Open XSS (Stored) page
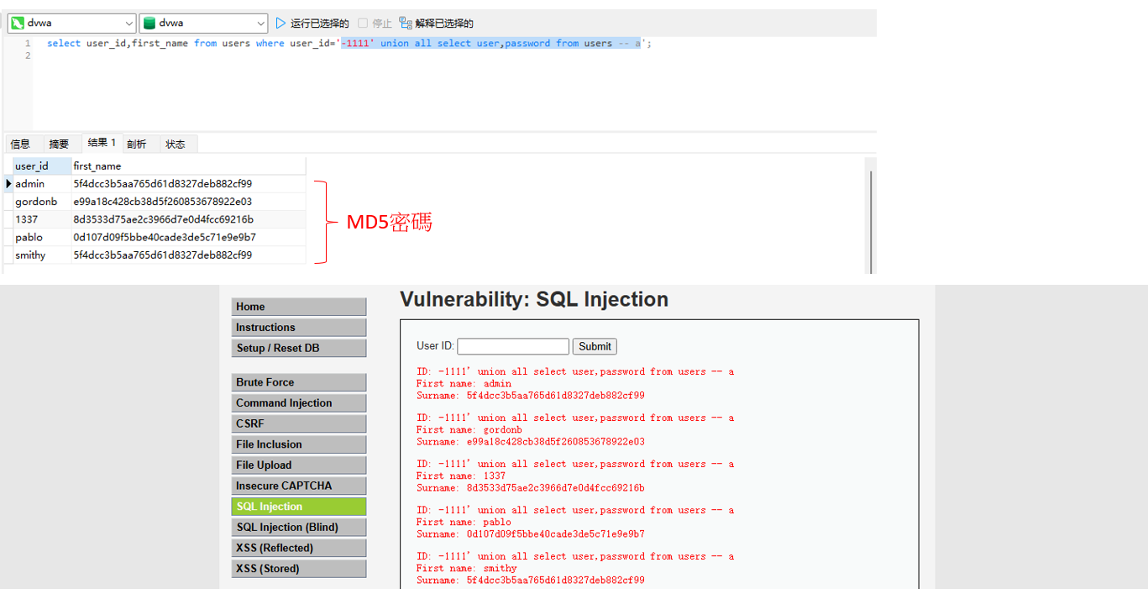 [x=299, y=569]
